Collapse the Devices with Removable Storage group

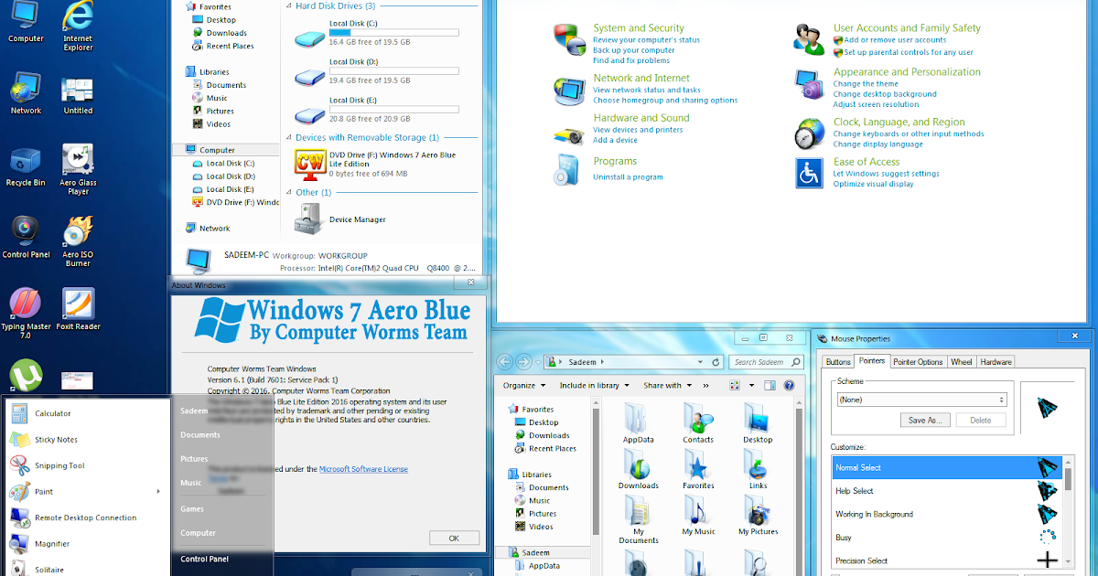pos(289,137)
